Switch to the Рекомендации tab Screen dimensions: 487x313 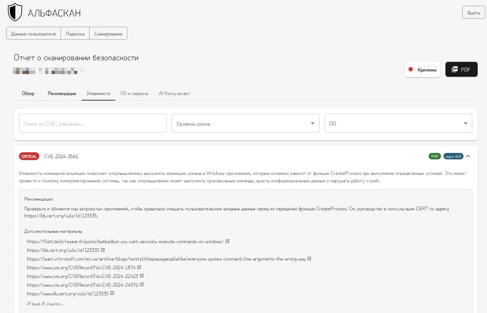click(x=62, y=93)
